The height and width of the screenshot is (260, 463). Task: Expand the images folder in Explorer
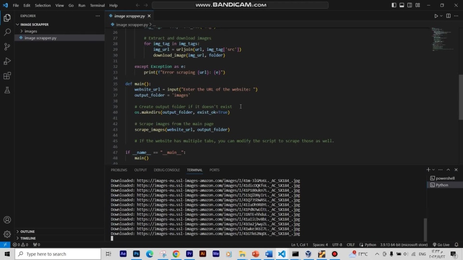31,31
